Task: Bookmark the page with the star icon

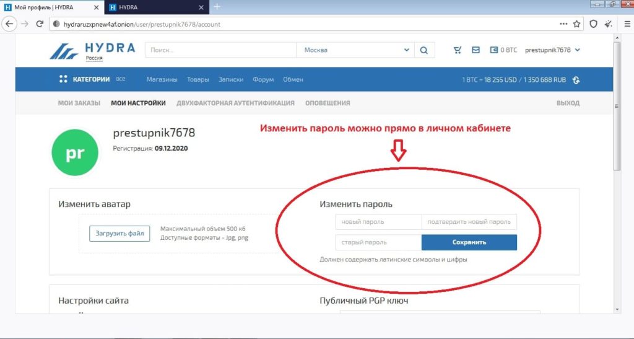Action: 576,24
